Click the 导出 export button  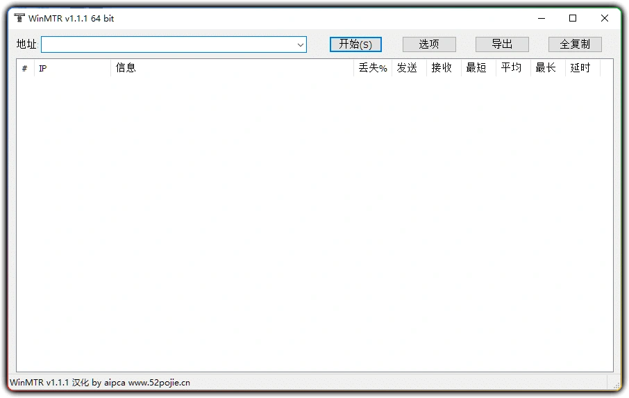pyautogui.click(x=502, y=44)
